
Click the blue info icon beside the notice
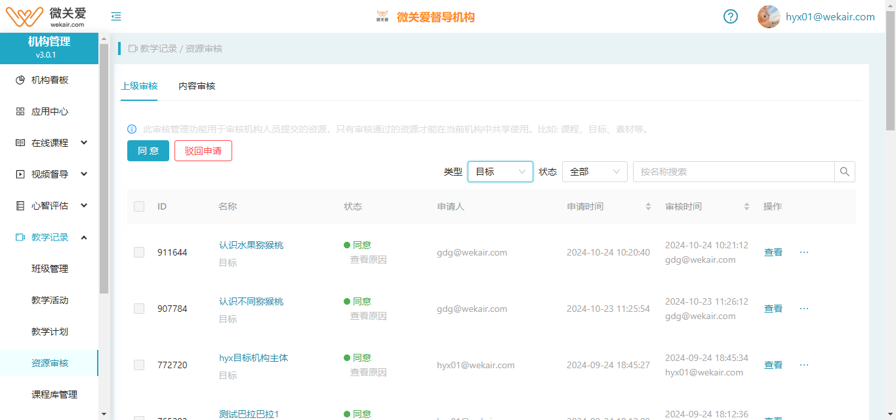132,129
